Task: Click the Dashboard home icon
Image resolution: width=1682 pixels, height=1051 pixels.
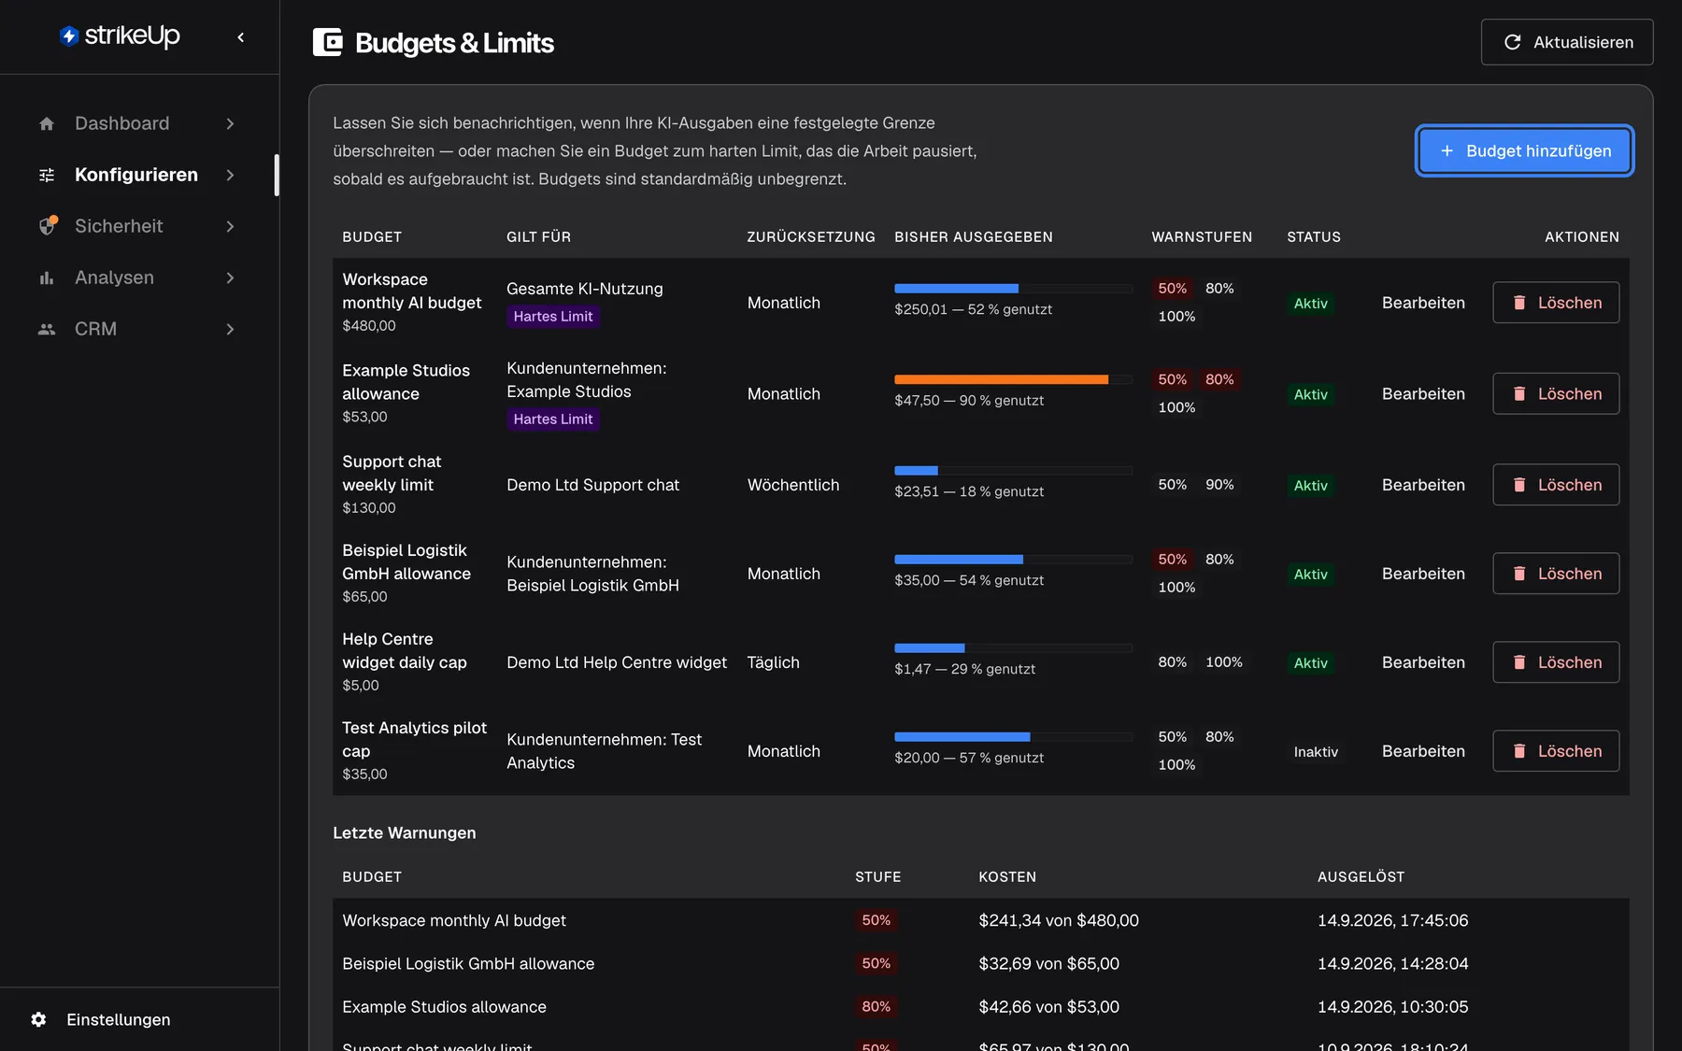Action: click(x=47, y=123)
